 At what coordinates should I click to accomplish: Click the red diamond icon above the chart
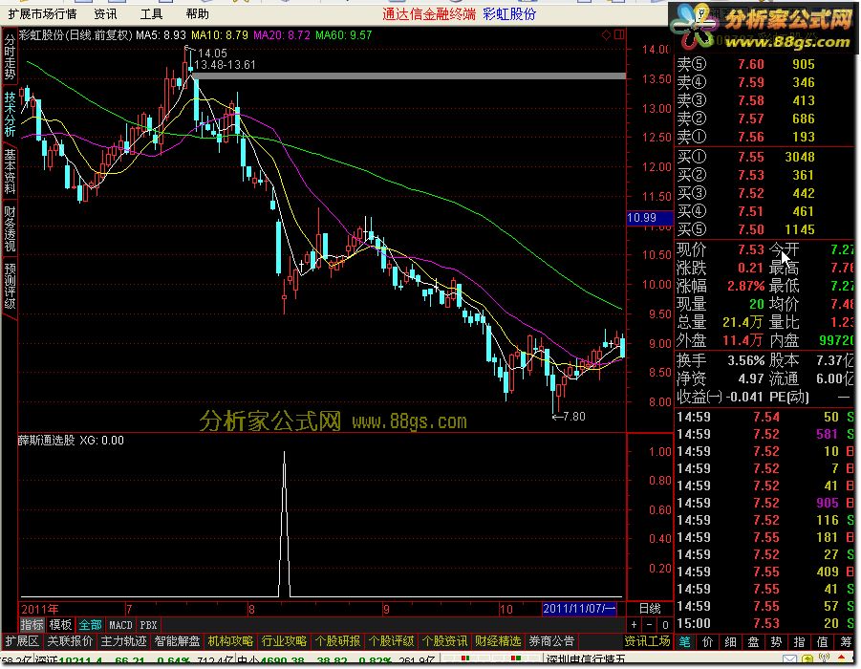(606, 35)
